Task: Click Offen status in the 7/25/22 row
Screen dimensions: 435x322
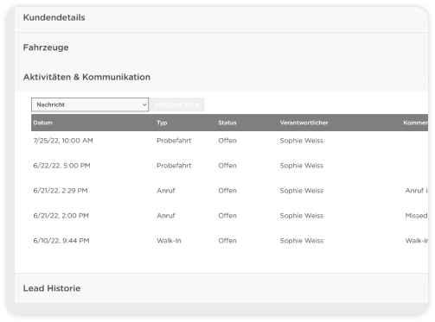Action: pos(227,141)
